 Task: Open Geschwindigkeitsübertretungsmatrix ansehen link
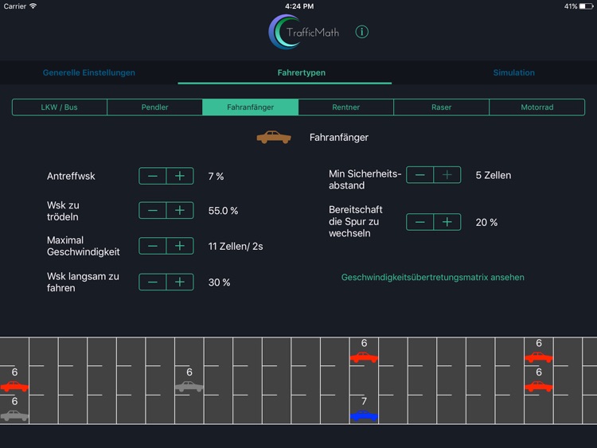coord(432,277)
